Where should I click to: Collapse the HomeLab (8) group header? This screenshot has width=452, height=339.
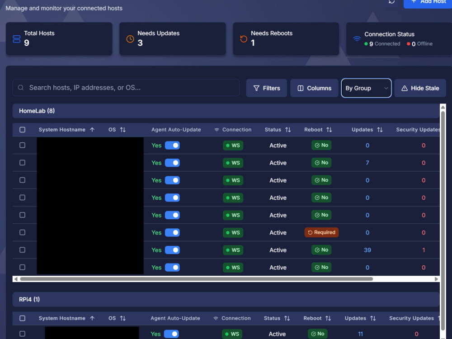[226, 111]
